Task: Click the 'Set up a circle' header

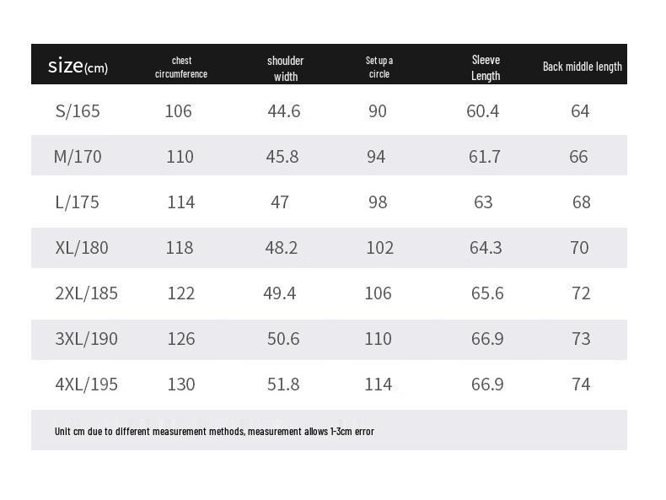Action: click(379, 67)
